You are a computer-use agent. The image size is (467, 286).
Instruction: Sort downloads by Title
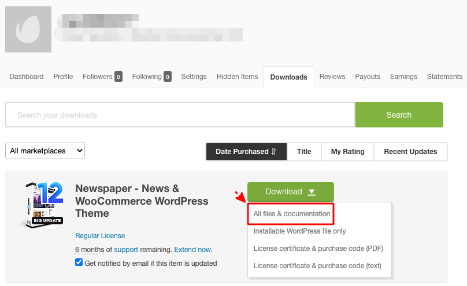304,152
